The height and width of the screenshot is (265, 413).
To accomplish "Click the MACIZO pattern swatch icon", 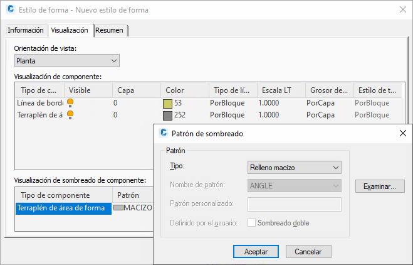I will click(x=118, y=208).
